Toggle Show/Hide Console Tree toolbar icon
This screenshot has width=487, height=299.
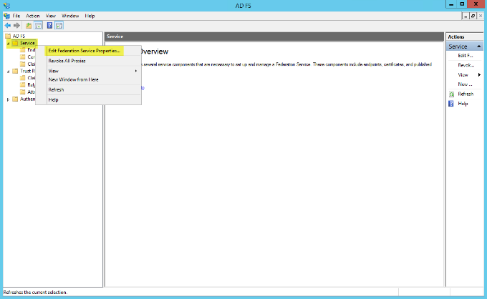(38, 25)
